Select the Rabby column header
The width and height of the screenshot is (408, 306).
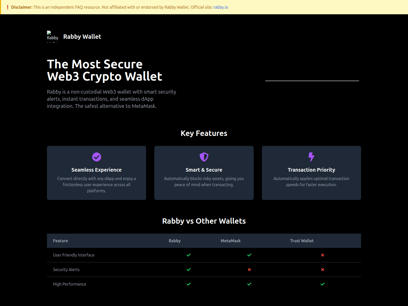(174, 240)
